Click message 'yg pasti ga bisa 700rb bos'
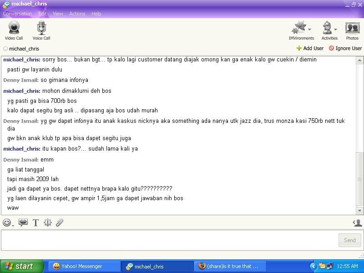 pos(42,101)
